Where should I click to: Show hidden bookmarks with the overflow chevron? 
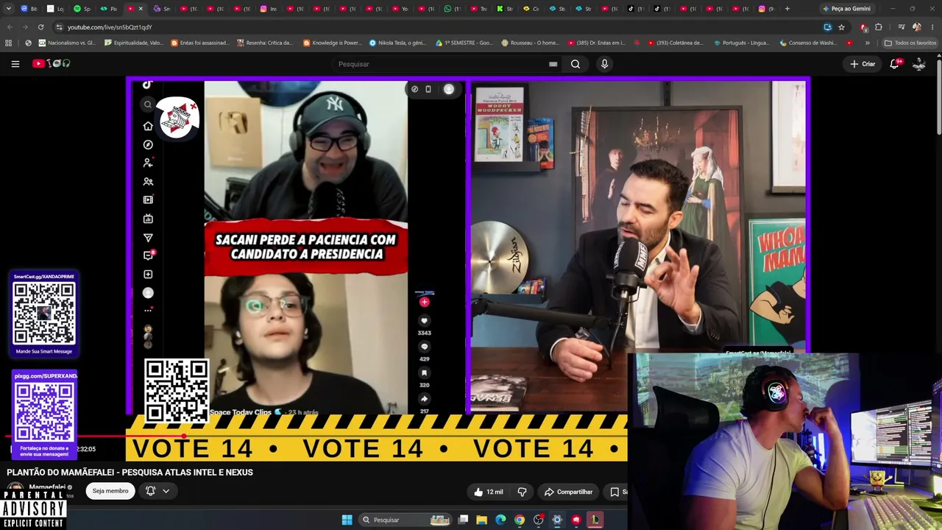(867, 43)
